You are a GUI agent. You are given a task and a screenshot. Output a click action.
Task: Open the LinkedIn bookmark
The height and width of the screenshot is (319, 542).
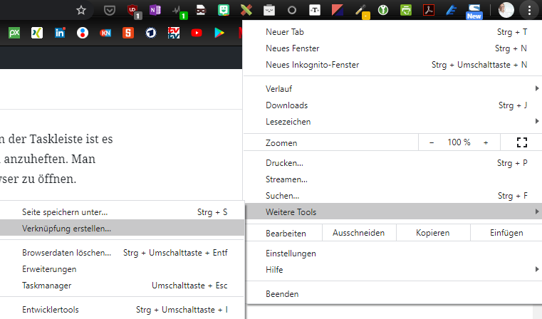pyautogui.click(x=60, y=33)
